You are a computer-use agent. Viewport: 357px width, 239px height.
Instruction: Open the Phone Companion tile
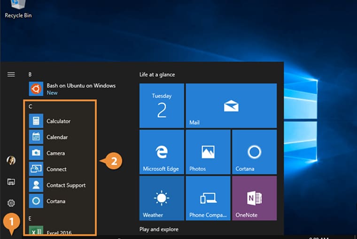click(208, 198)
